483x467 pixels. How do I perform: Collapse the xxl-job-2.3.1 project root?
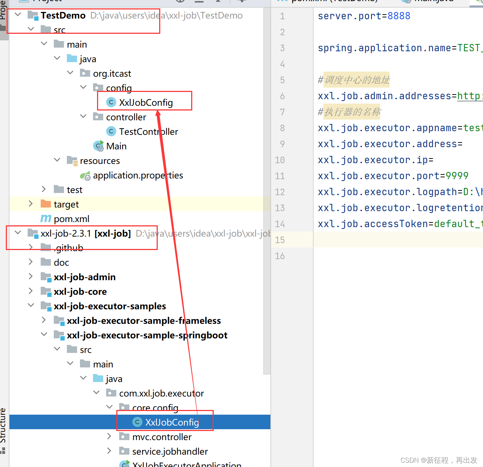point(18,233)
